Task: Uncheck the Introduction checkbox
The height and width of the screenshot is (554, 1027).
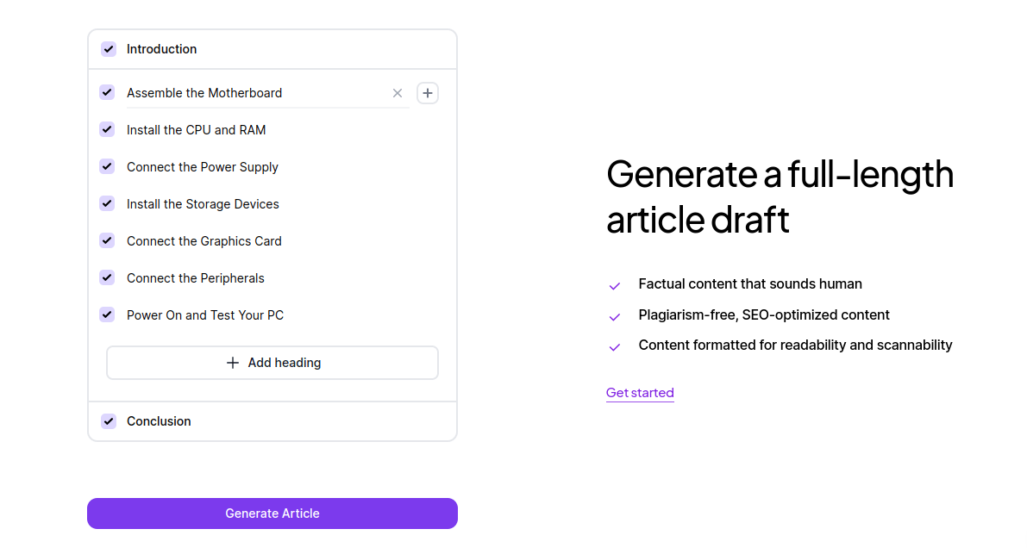Action: coord(109,49)
